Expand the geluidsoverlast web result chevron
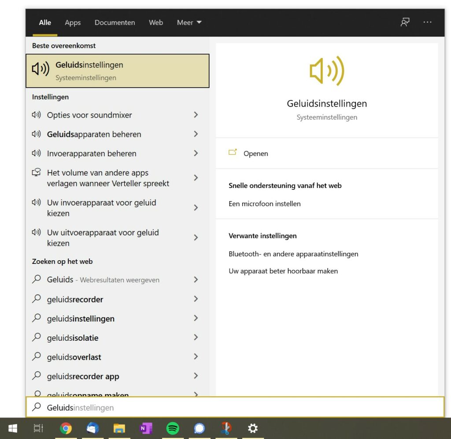This screenshot has height=439, width=451. [196, 357]
